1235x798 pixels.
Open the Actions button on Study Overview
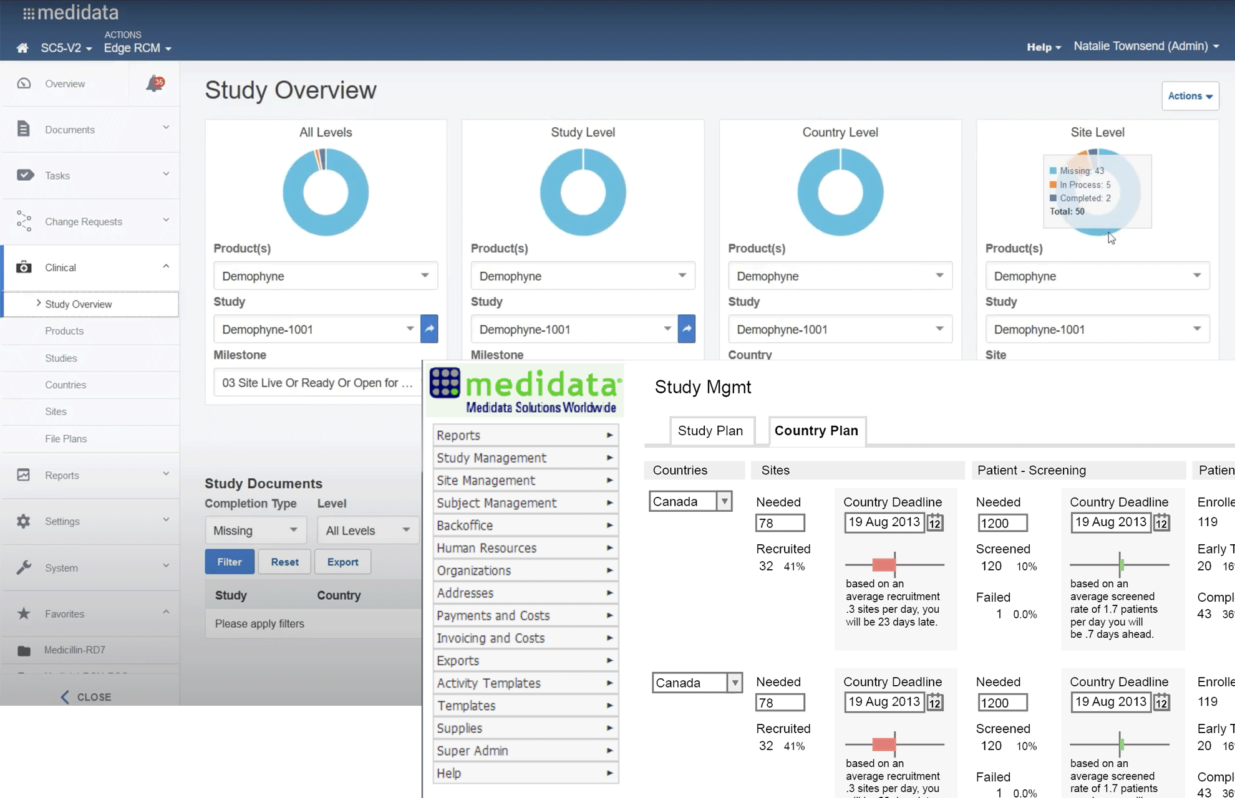(x=1189, y=96)
